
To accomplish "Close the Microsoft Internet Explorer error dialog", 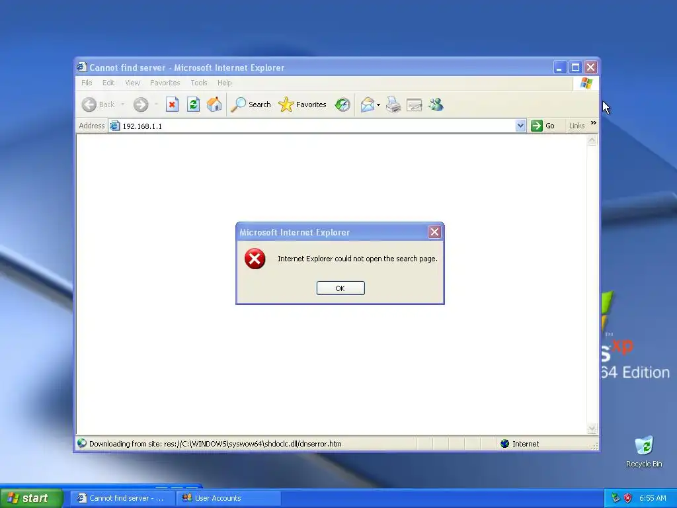I will click(x=434, y=232).
